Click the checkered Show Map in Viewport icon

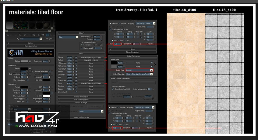coord(43,35)
